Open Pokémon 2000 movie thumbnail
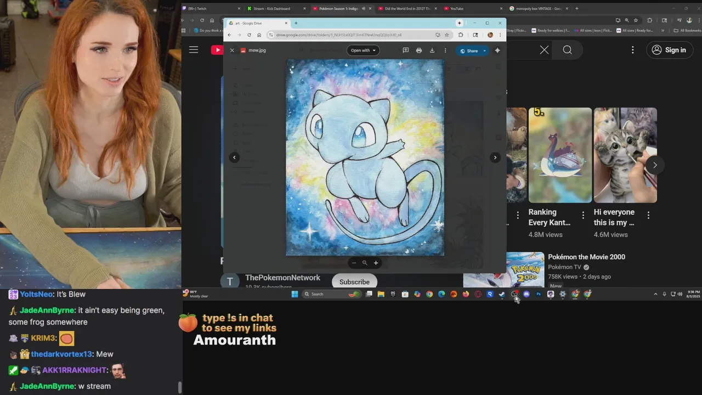 [525, 270]
